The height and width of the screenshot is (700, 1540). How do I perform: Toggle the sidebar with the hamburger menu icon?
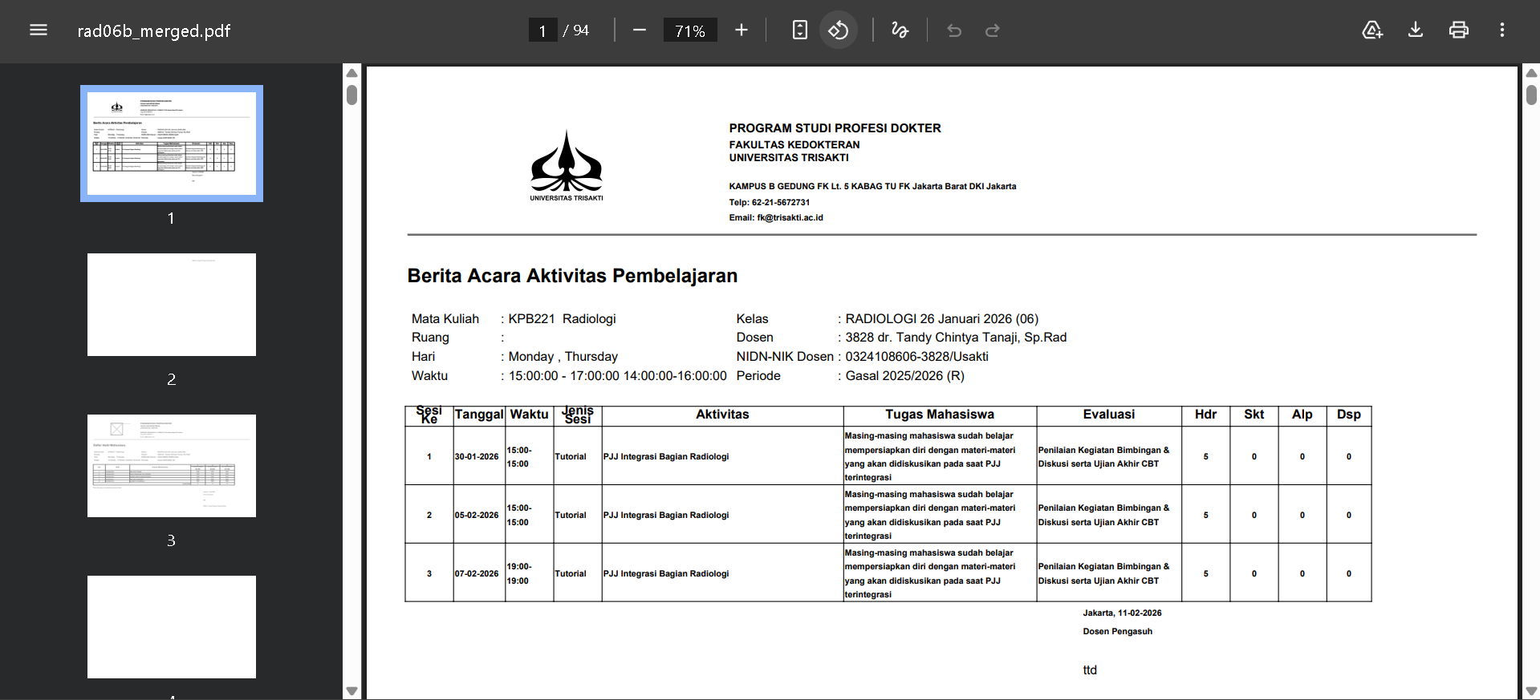[x=39, y=30]
